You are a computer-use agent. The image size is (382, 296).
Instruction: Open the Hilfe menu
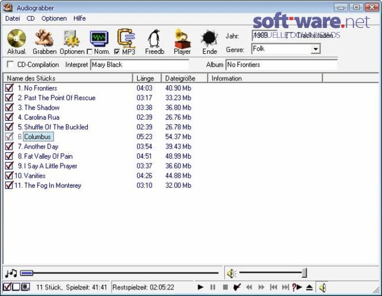pos(79,18)
